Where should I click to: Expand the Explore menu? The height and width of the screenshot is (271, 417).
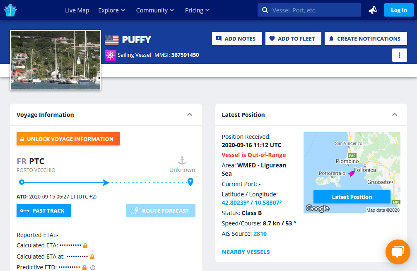click(x=111, y=10)
